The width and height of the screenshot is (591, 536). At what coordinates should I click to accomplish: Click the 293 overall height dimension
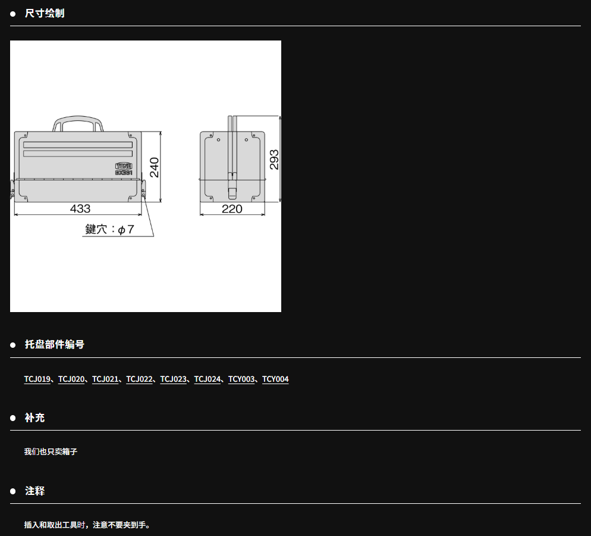tap(274, 160)
